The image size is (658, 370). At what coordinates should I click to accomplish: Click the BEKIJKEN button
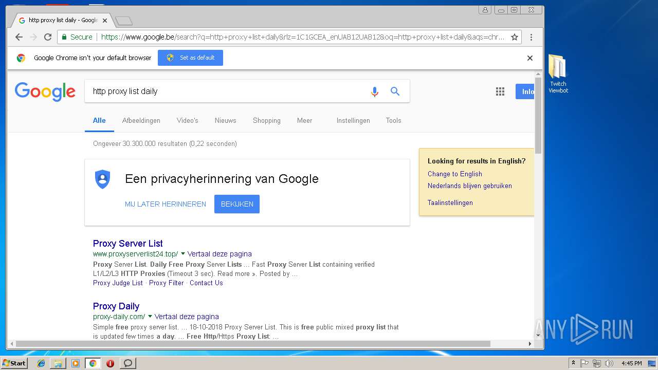(237, 204)
